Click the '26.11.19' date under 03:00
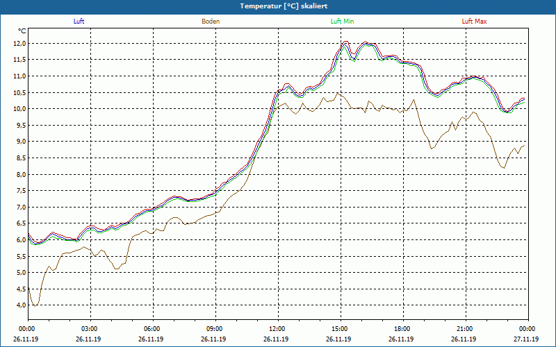Viewport: 556px width, 347px height. click(88, 339)
